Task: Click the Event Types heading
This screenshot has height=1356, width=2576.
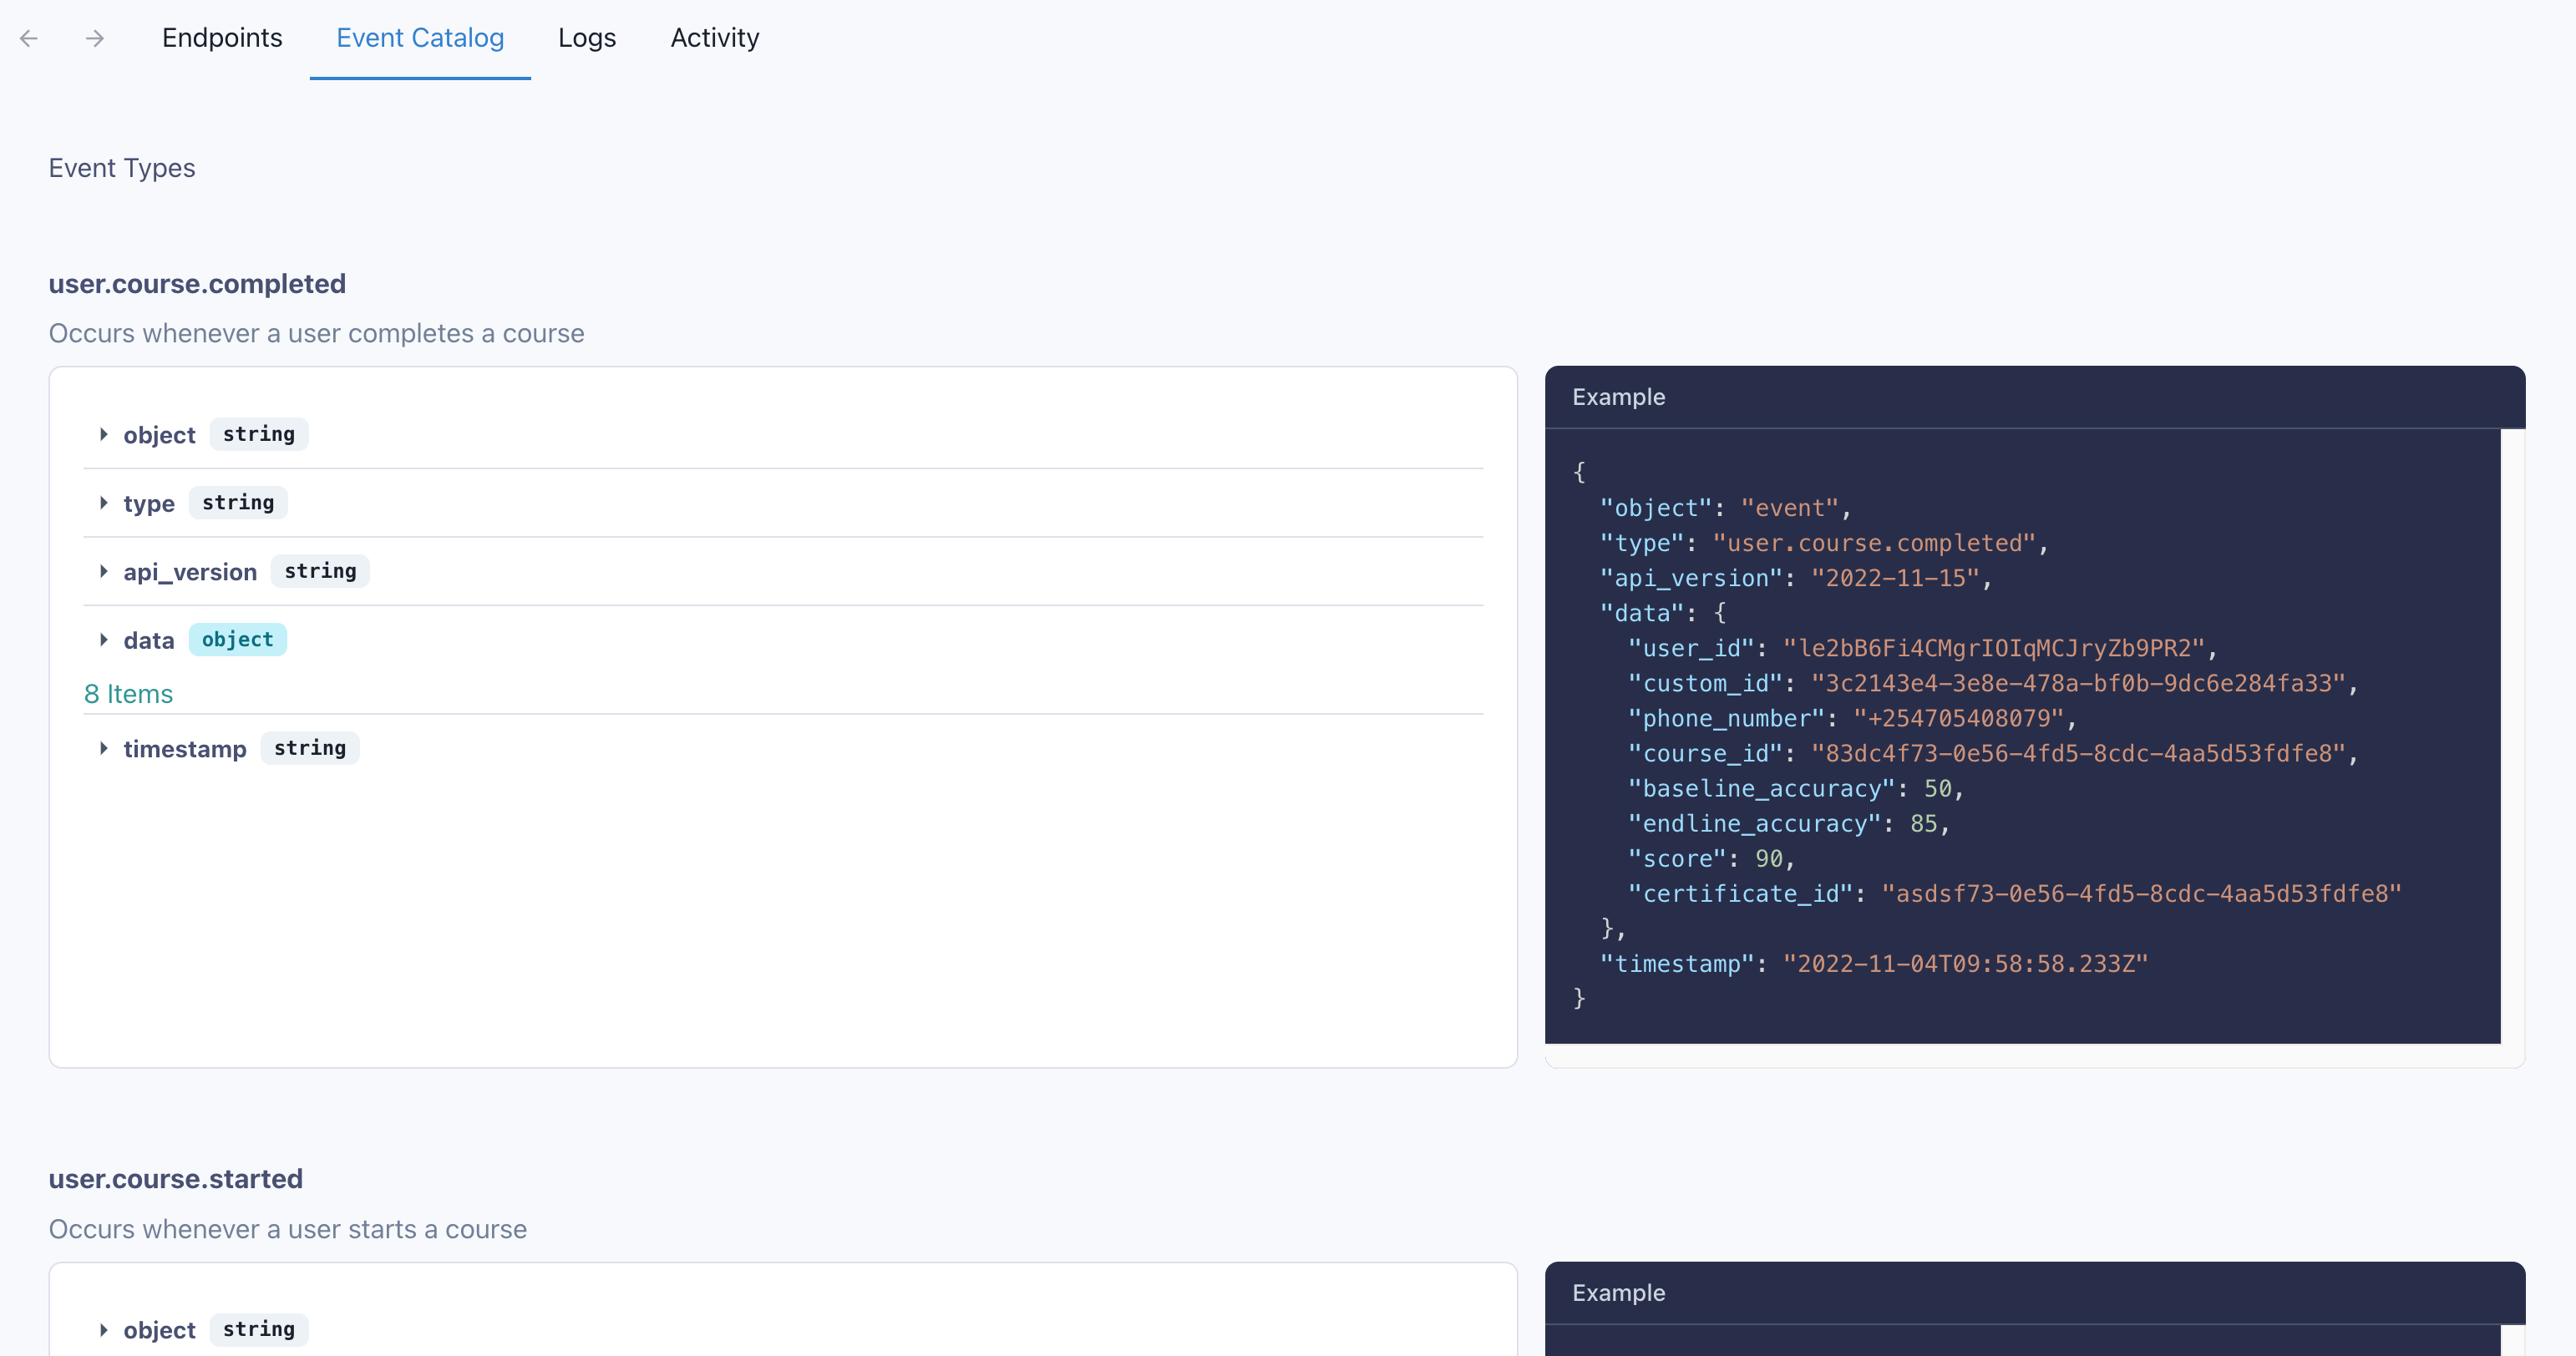Action: point(122,168)
